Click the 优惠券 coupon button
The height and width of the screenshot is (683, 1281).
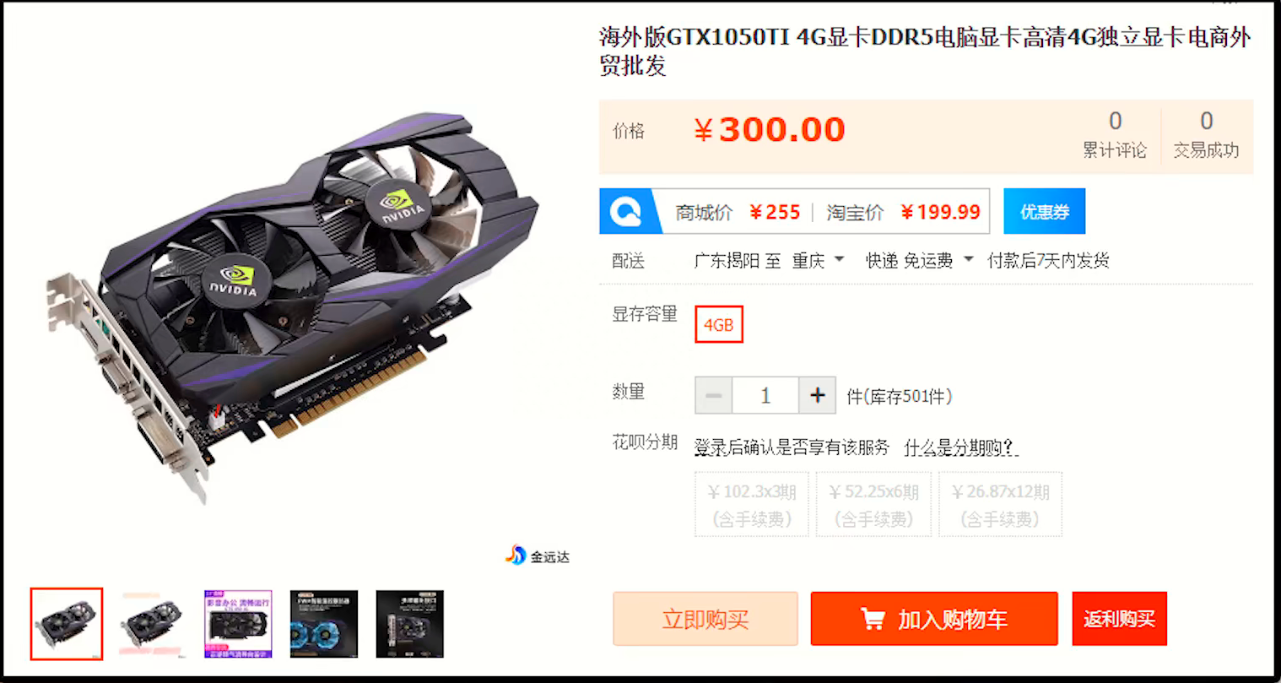pos(1044,211)
